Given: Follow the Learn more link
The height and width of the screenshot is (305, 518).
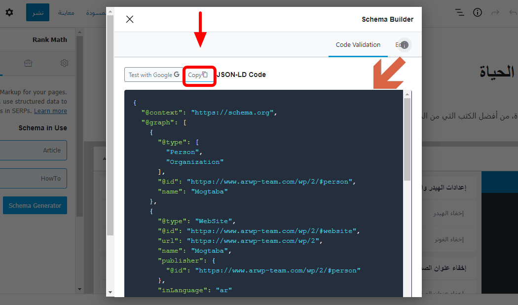Looking at the screenshot, I should (x=50, y=111).
